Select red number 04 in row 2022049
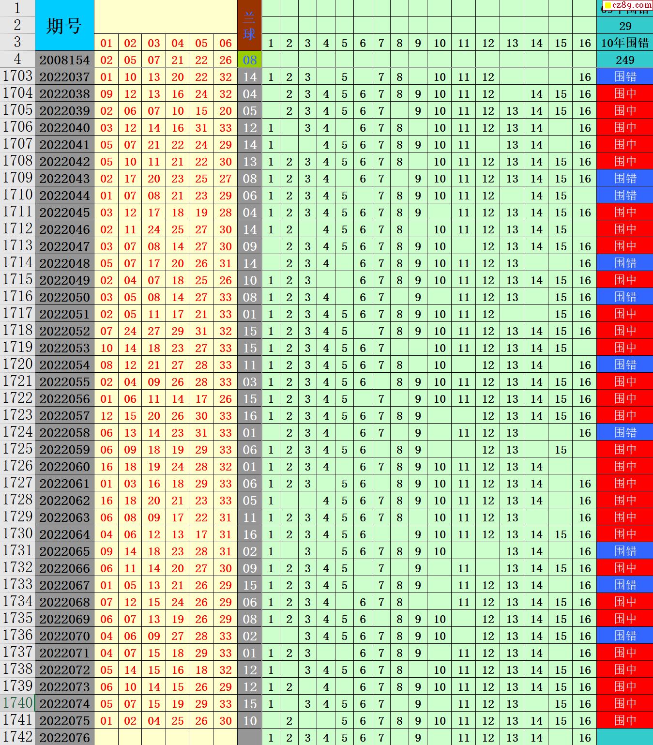Viewport: 653px width, 745px height. 130,280
